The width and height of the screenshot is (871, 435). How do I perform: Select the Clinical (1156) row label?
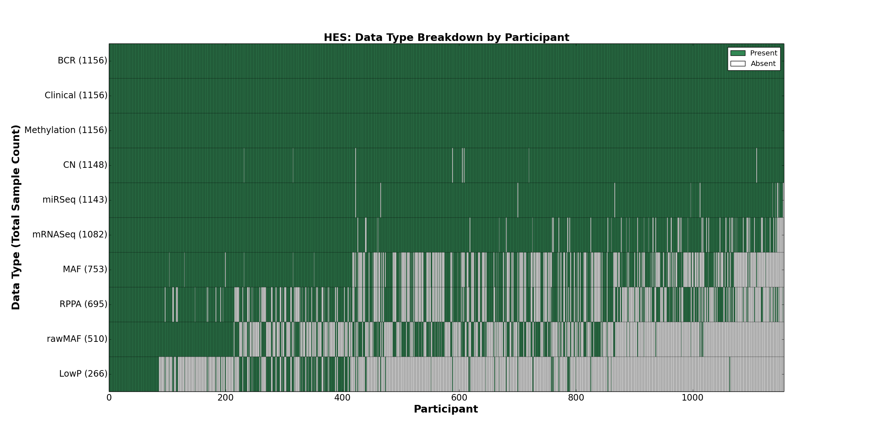[76, 95]
